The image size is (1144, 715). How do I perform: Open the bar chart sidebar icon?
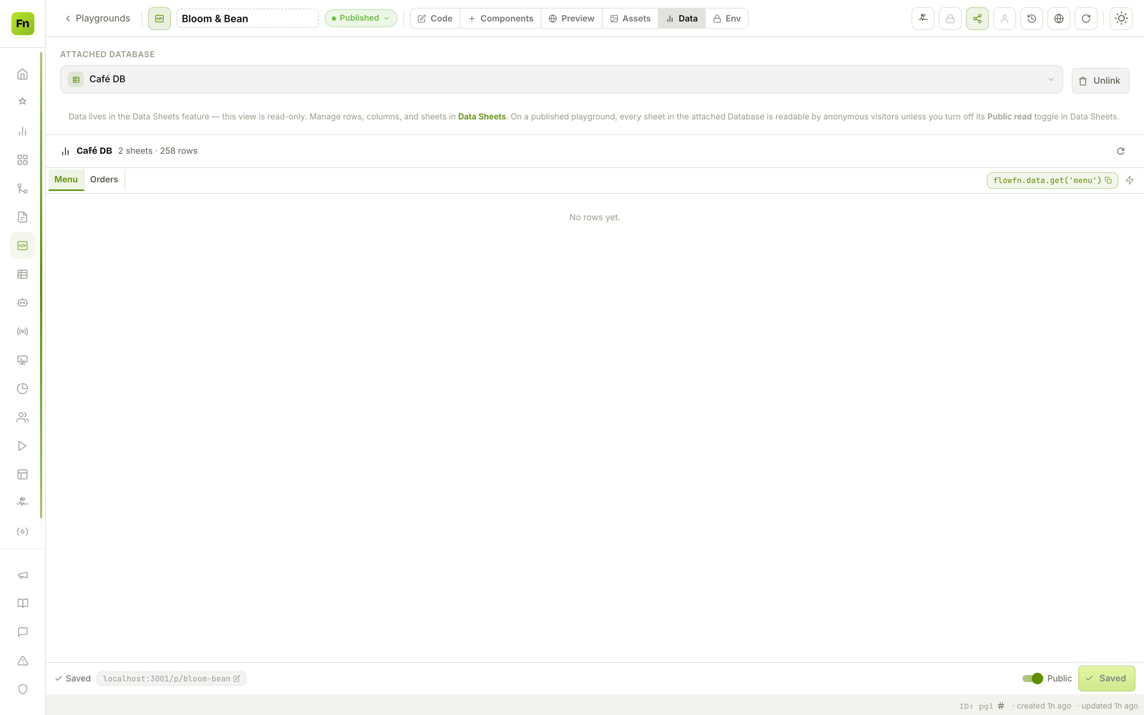click(23, 132)
